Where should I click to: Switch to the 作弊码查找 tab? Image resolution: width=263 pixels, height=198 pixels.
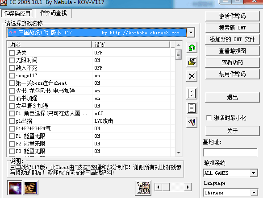(x=53, y=13)
